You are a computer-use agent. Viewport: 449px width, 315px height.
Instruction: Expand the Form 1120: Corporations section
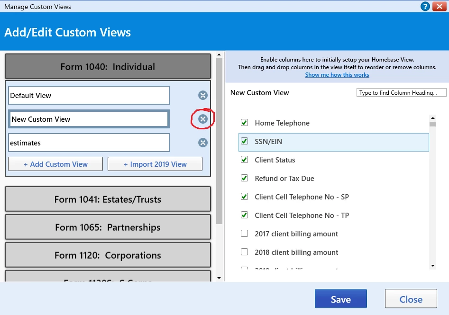click(x=108, y=255)
